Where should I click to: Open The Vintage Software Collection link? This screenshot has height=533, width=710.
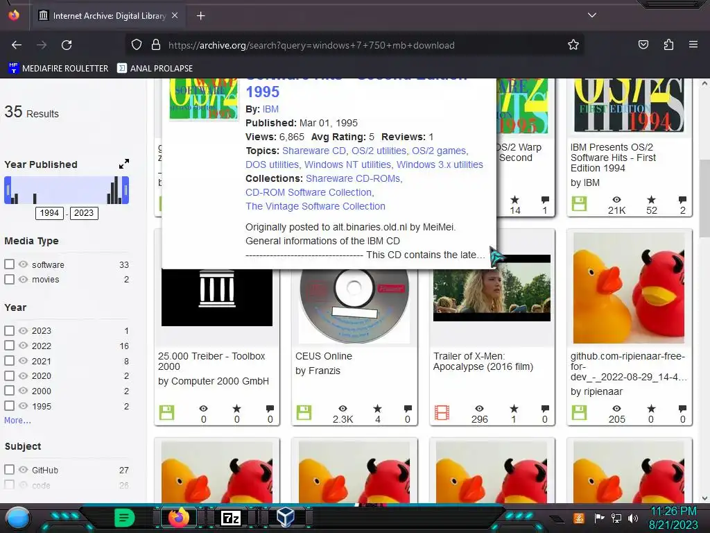(315, 206)
